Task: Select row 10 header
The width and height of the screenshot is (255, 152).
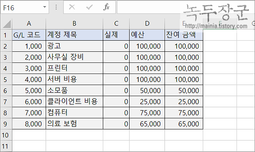Action: [6, 135]
